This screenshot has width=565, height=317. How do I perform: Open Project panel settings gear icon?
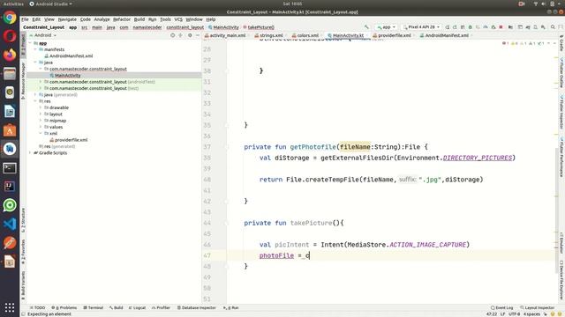pyautogui.click(x=190, y=35)
